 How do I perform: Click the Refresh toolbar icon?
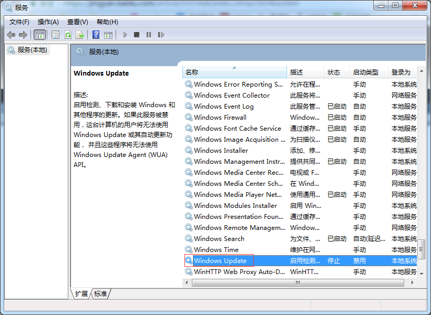68,35
